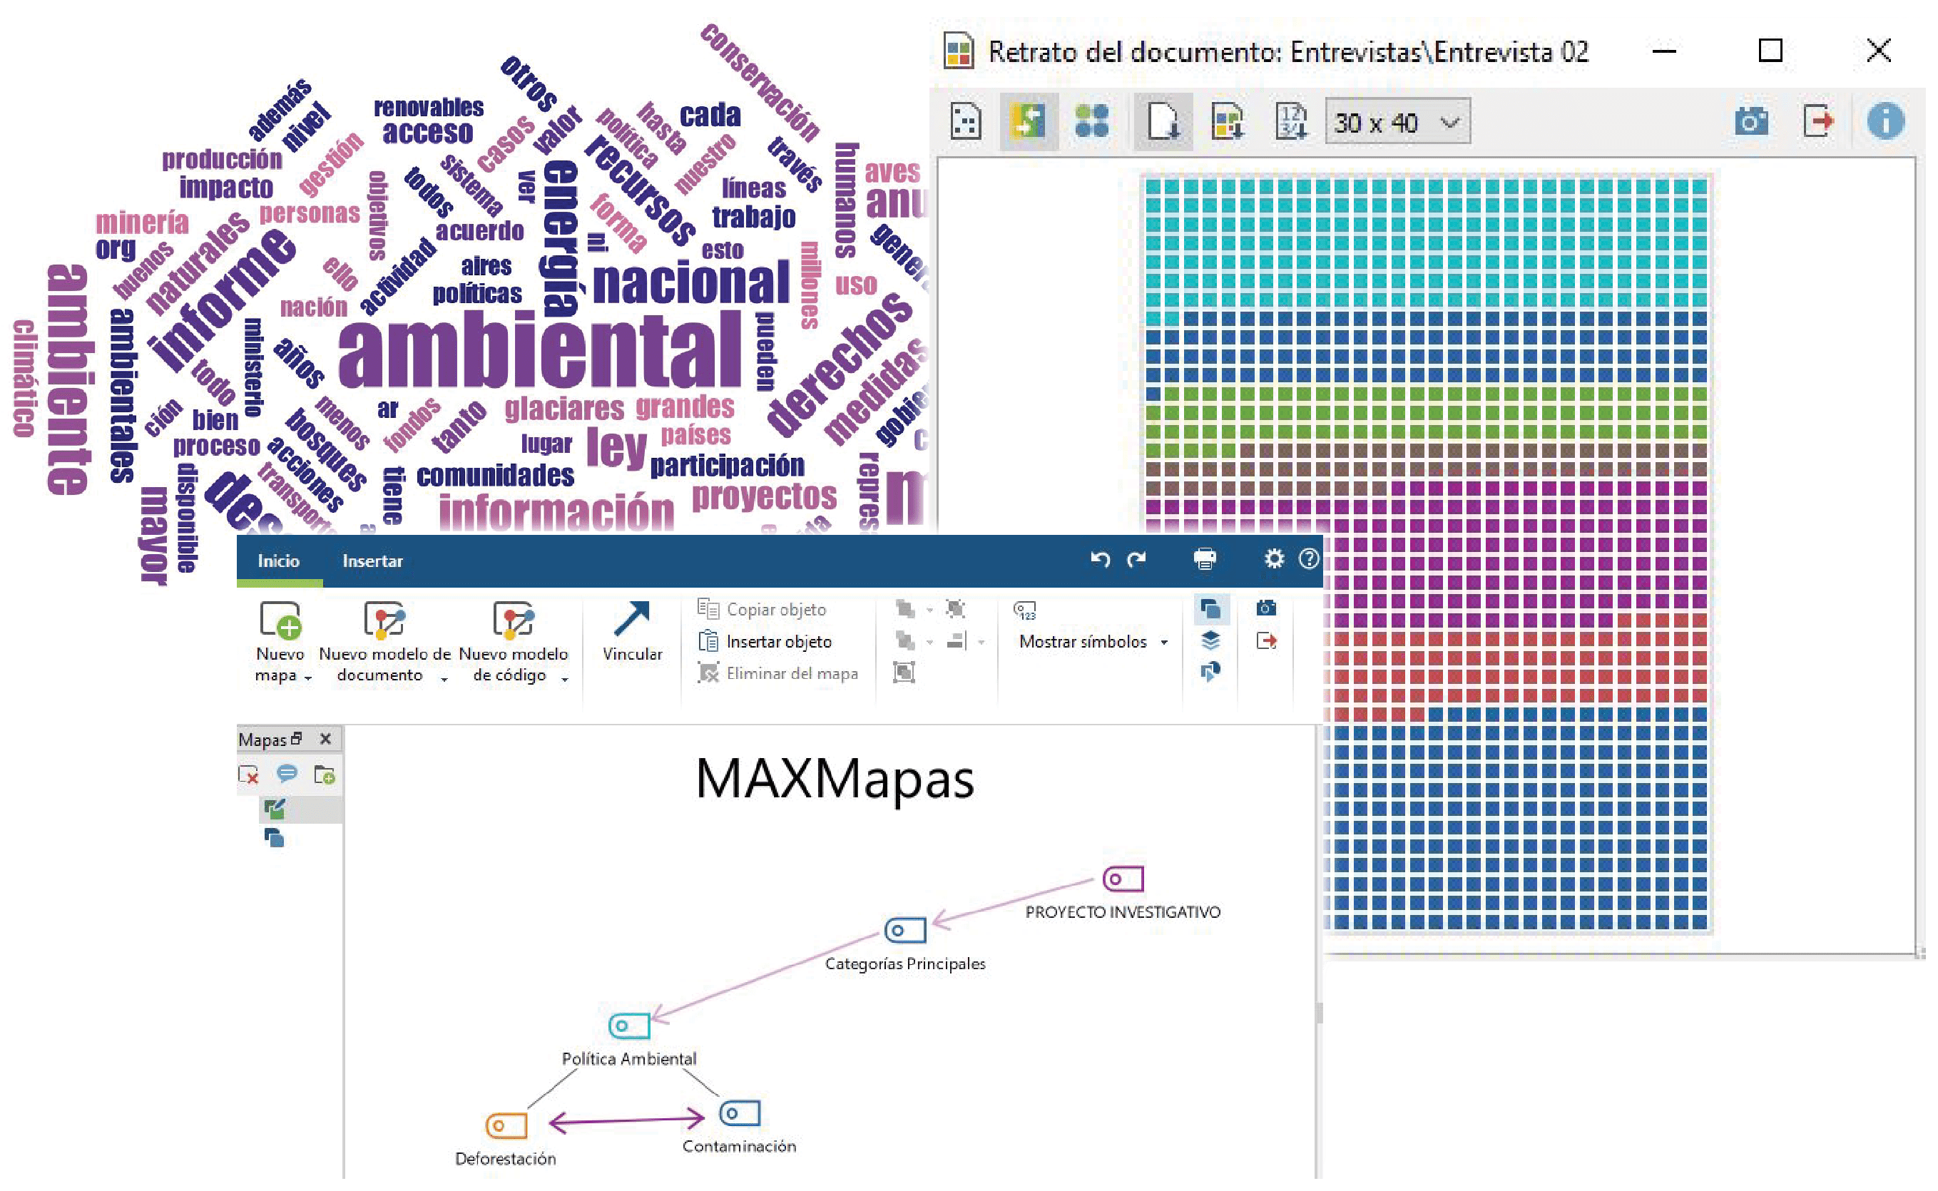Click the Vincular arrow tool
This screenshot has height=1191, width=1938.
click(632, 631)
